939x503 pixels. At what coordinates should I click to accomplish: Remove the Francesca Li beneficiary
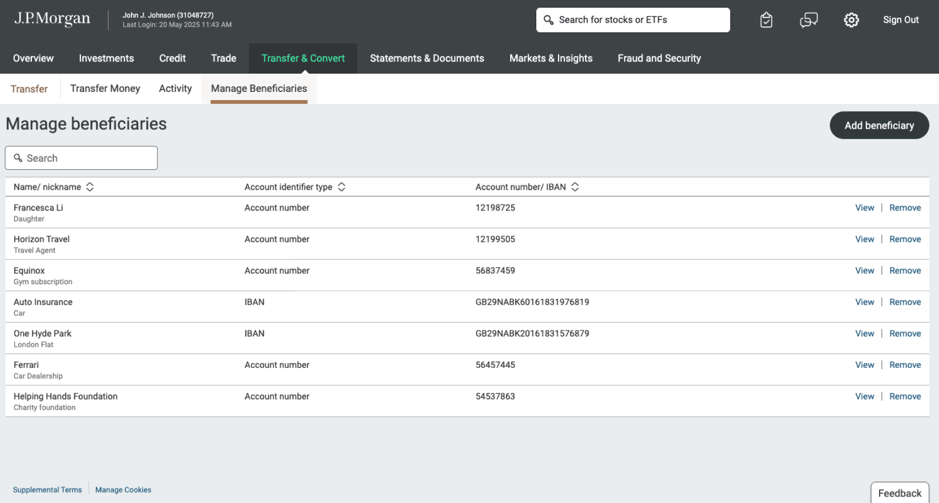(x=905, y=208)
